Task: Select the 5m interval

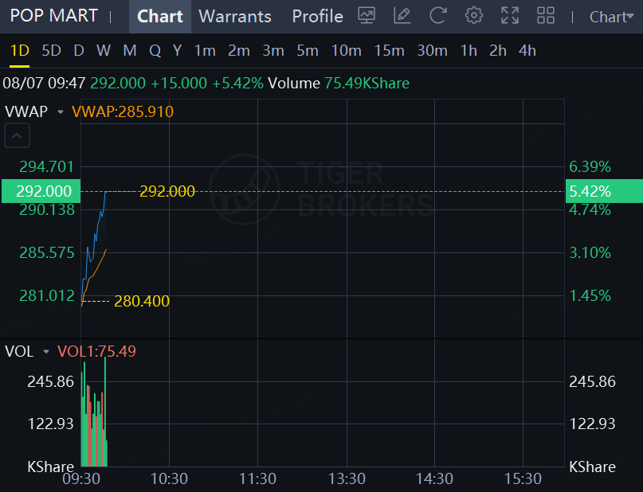Action: click(x=308, y=51)
